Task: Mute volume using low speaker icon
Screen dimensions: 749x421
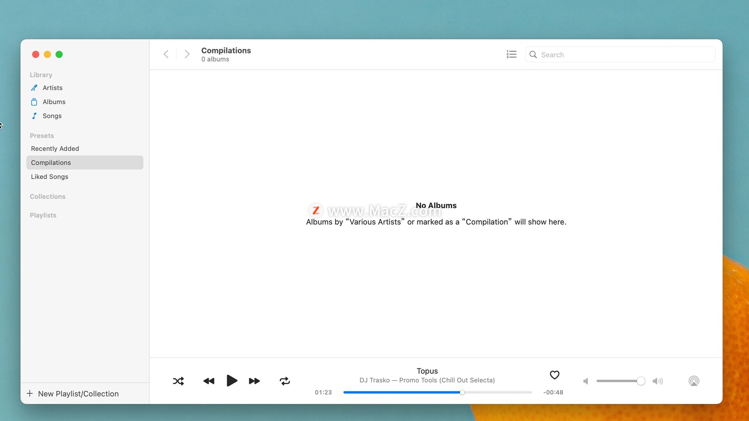Action: (586, 381)
